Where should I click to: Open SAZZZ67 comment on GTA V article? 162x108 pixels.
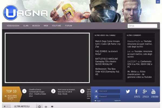point(140,64)
